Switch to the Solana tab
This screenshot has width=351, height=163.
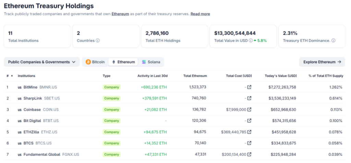[x=151, y=62]
